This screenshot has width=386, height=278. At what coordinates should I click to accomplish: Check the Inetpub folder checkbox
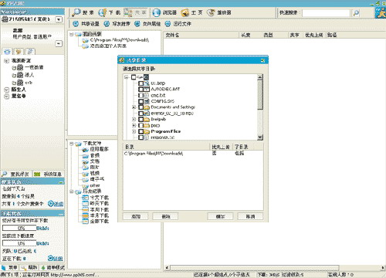141,119
